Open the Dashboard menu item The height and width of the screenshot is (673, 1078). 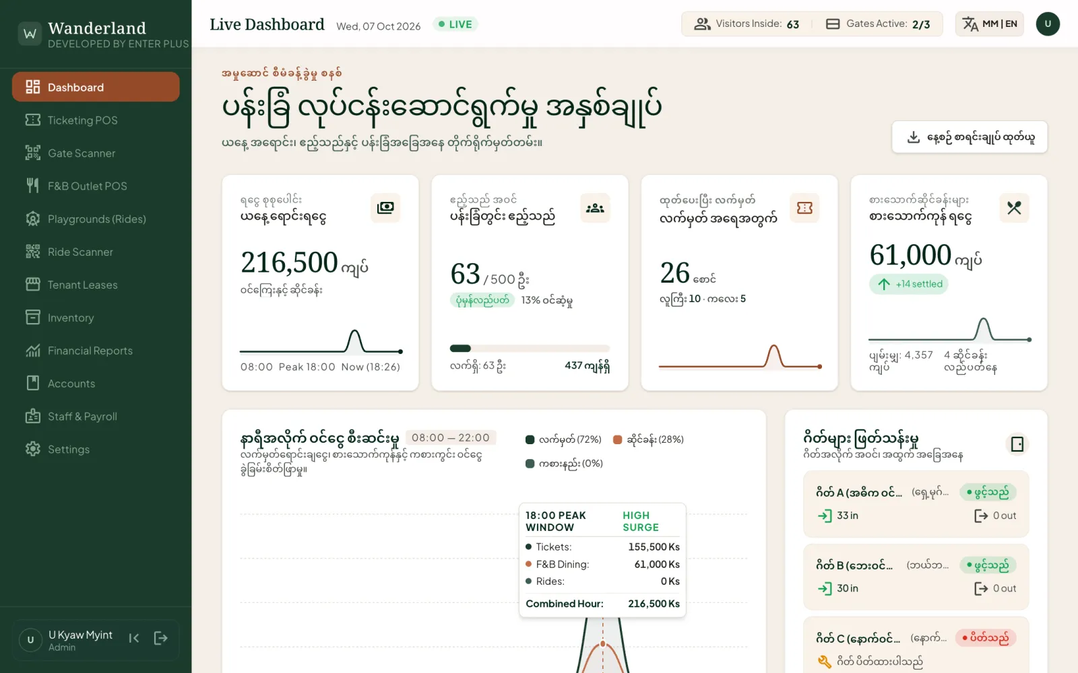96,87
